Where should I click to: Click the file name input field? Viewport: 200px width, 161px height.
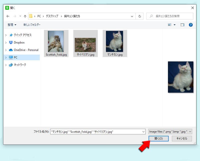[x=97, y=131]
